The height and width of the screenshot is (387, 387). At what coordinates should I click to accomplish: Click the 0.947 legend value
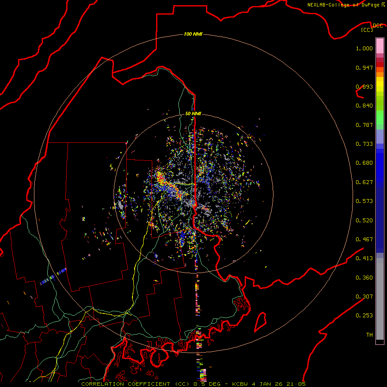tap(364, 68)
